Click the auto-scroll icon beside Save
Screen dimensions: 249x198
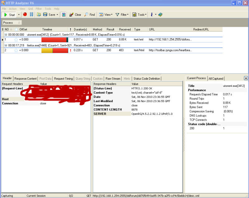(x=63, y=15)
